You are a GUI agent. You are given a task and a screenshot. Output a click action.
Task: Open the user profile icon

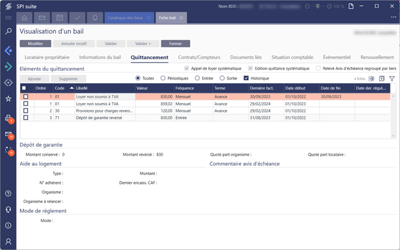pos(8,241)
